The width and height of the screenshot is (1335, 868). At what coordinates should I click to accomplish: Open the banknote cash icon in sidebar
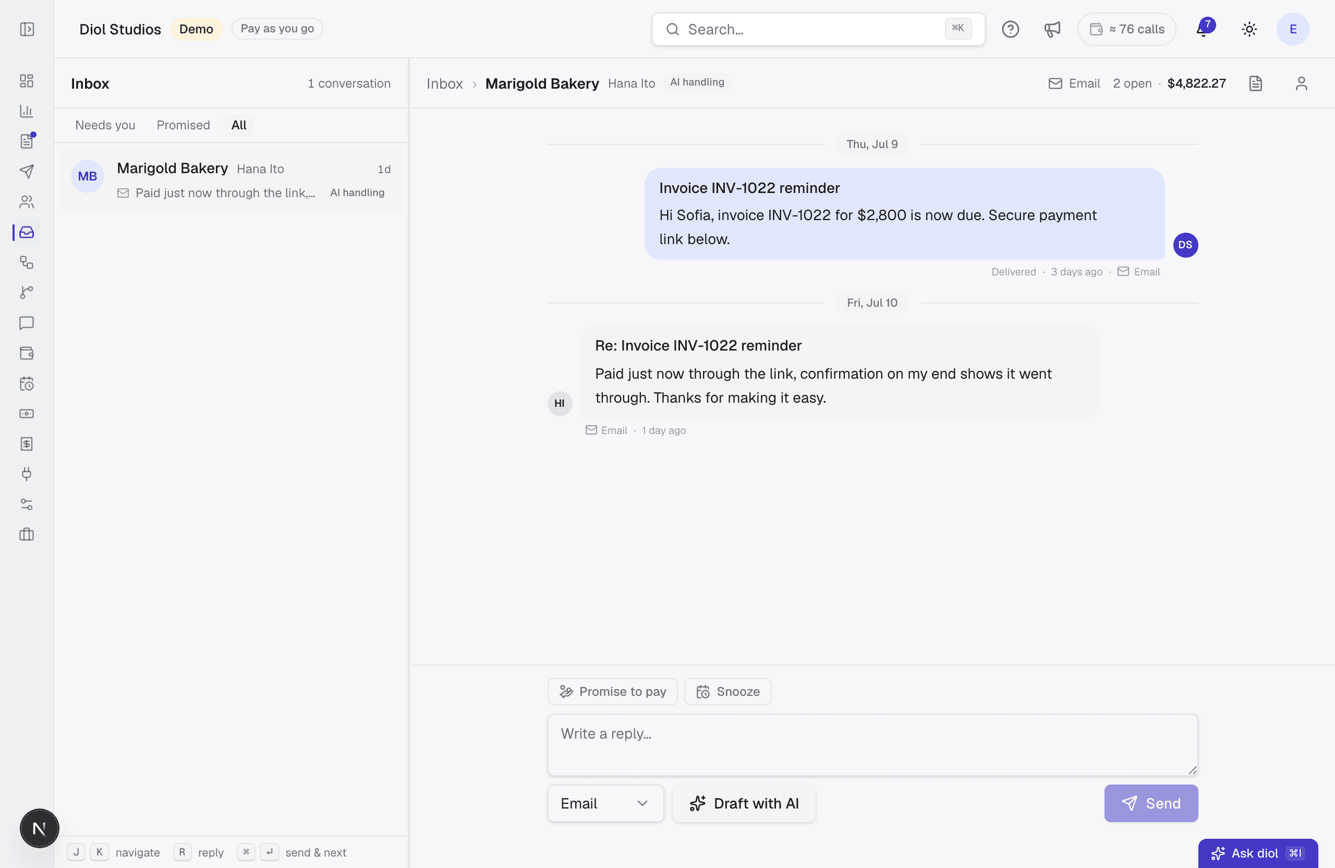[27, 414]
